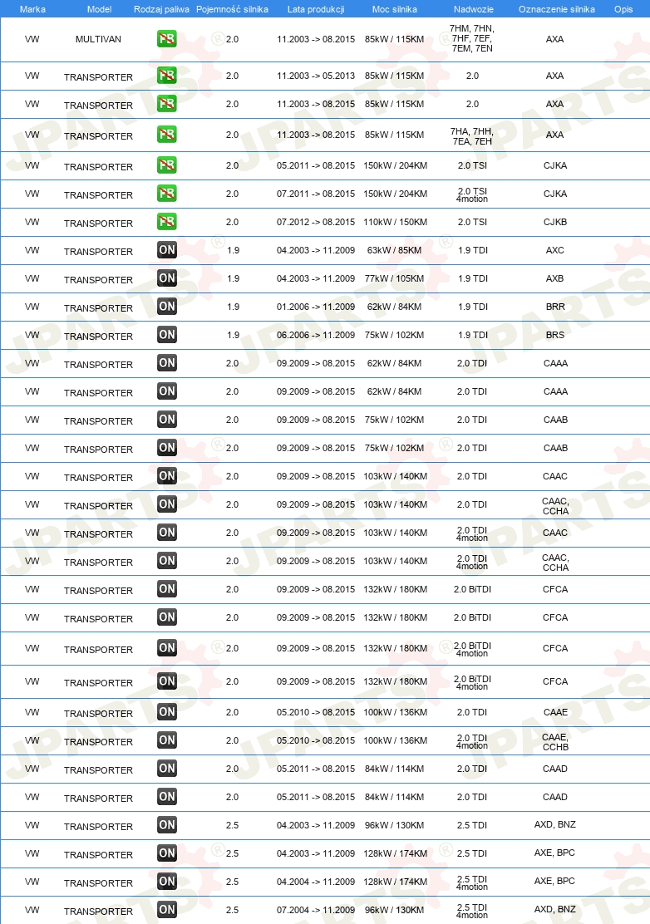The height and width of the screenshot is (924, 650).
Task: Click the ON icon in the 96kW 2.5 TDI 04.2003 row
Action: [167, 825]
